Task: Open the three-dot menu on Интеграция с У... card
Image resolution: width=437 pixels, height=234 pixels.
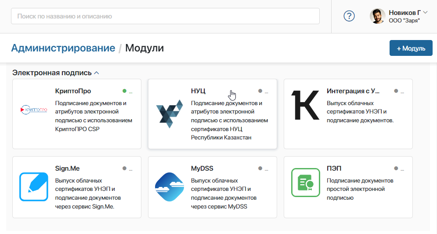Action: (x=402, y=92)
